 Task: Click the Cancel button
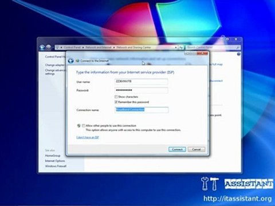(197, 149)
